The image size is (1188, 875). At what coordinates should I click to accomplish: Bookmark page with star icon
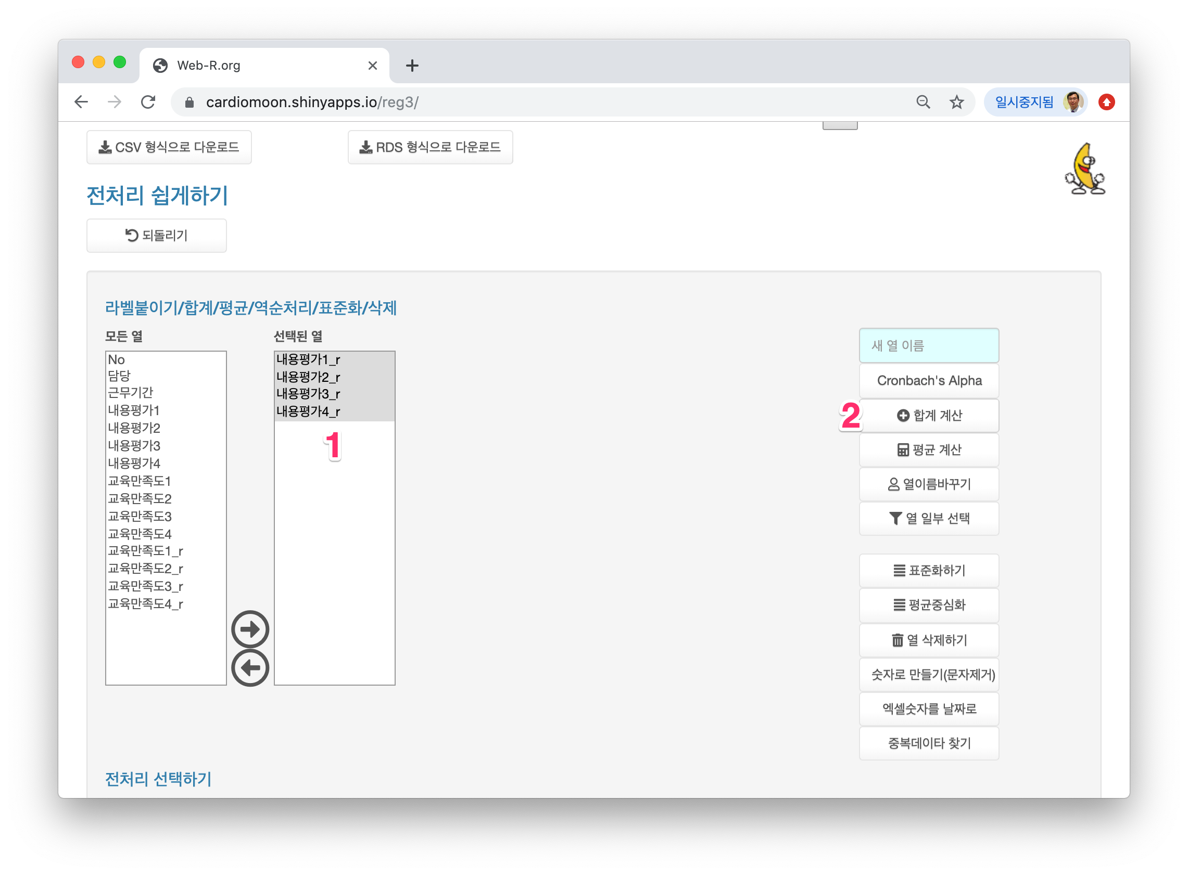pos(956,101)
